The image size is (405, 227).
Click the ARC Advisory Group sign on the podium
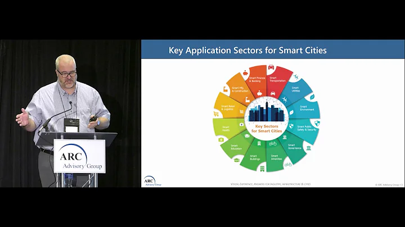pos(79,156)
